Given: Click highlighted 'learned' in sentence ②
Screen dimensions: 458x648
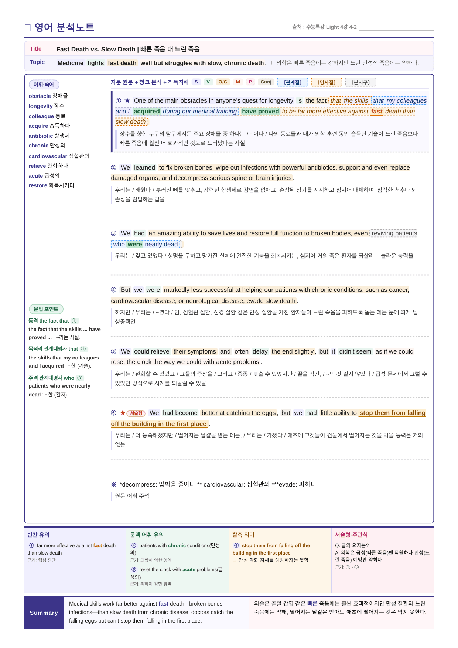Looking at the screenshot, I should (144, 168).
